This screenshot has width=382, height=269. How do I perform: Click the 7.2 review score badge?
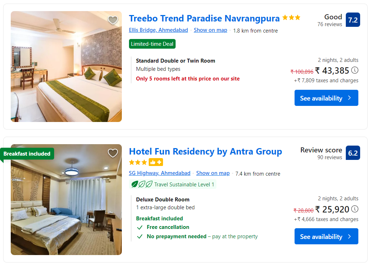(353, 20)
